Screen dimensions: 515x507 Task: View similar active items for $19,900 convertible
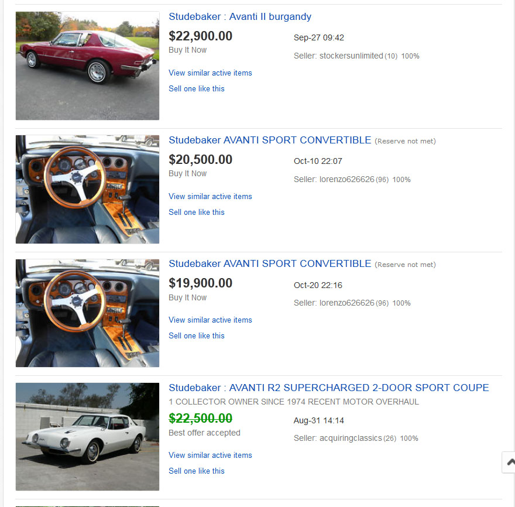click(210, 320)
